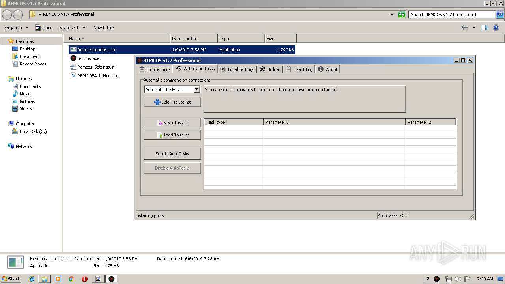505x284 pixels.
Task: Sort files by the Type column
Action: click(241, 39)
